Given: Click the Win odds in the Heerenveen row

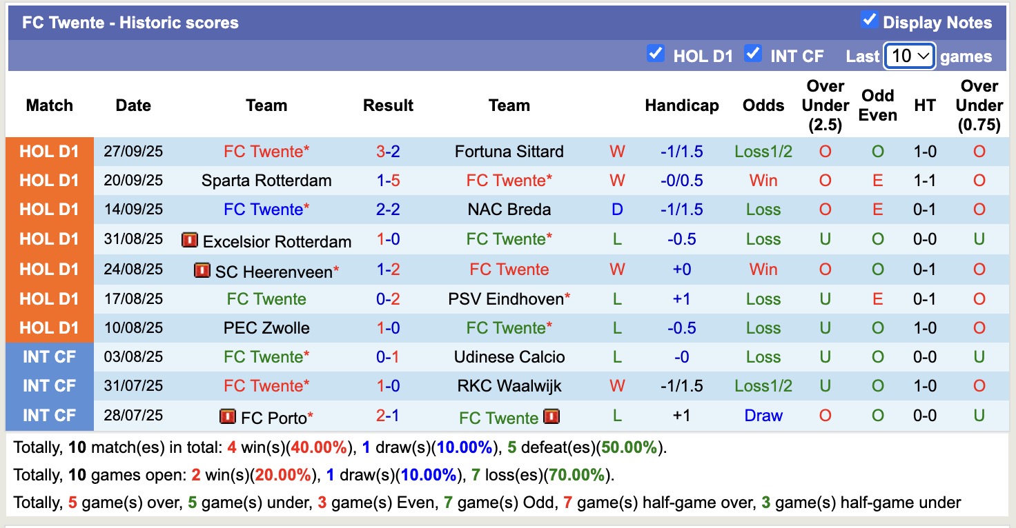Looking at the screenshot, I should click(763, 270).
